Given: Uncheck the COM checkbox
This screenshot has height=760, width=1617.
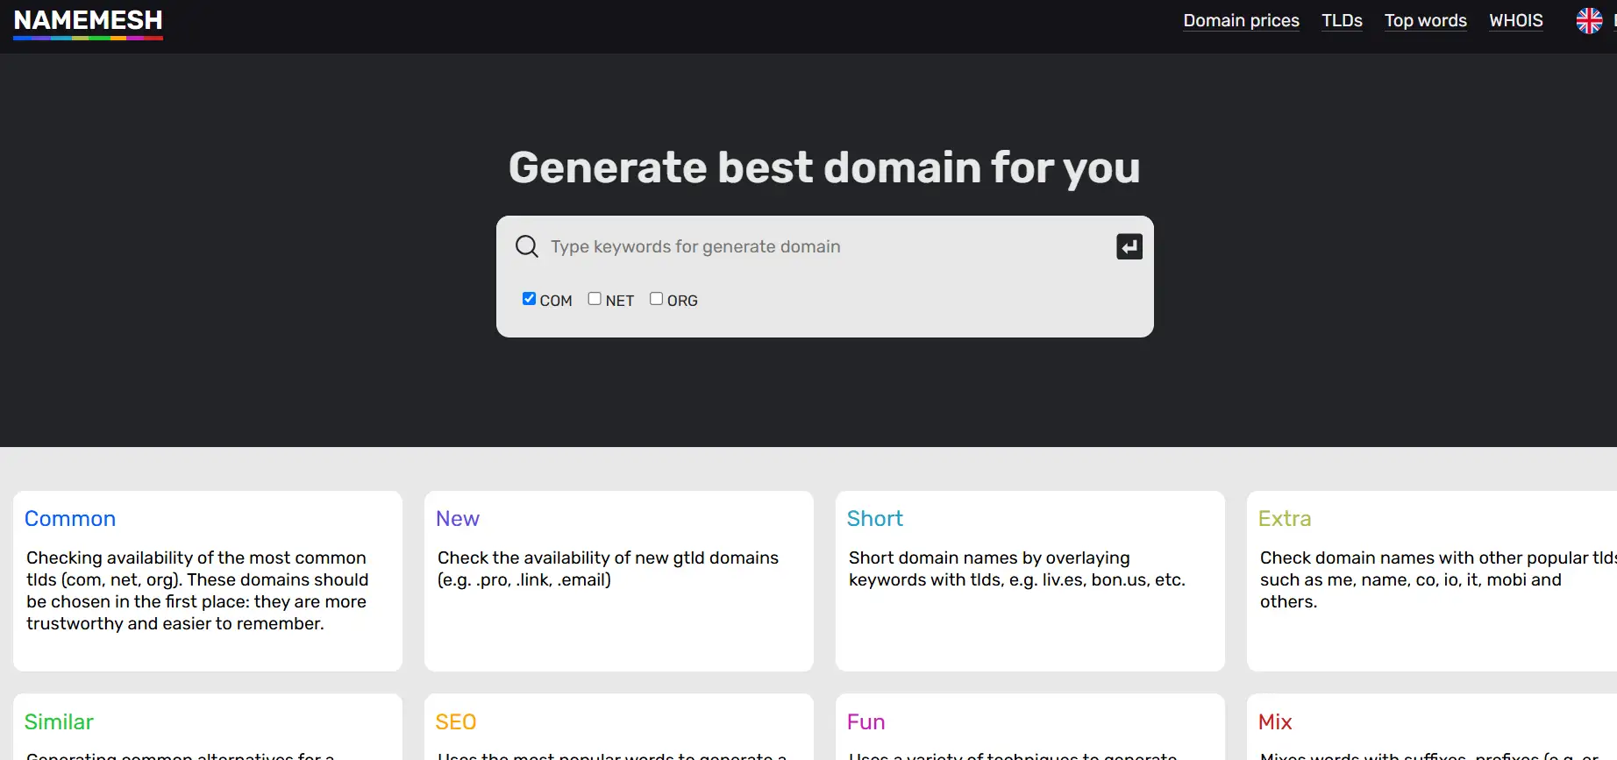Looking at the screenshot, I should pos(529,299).
